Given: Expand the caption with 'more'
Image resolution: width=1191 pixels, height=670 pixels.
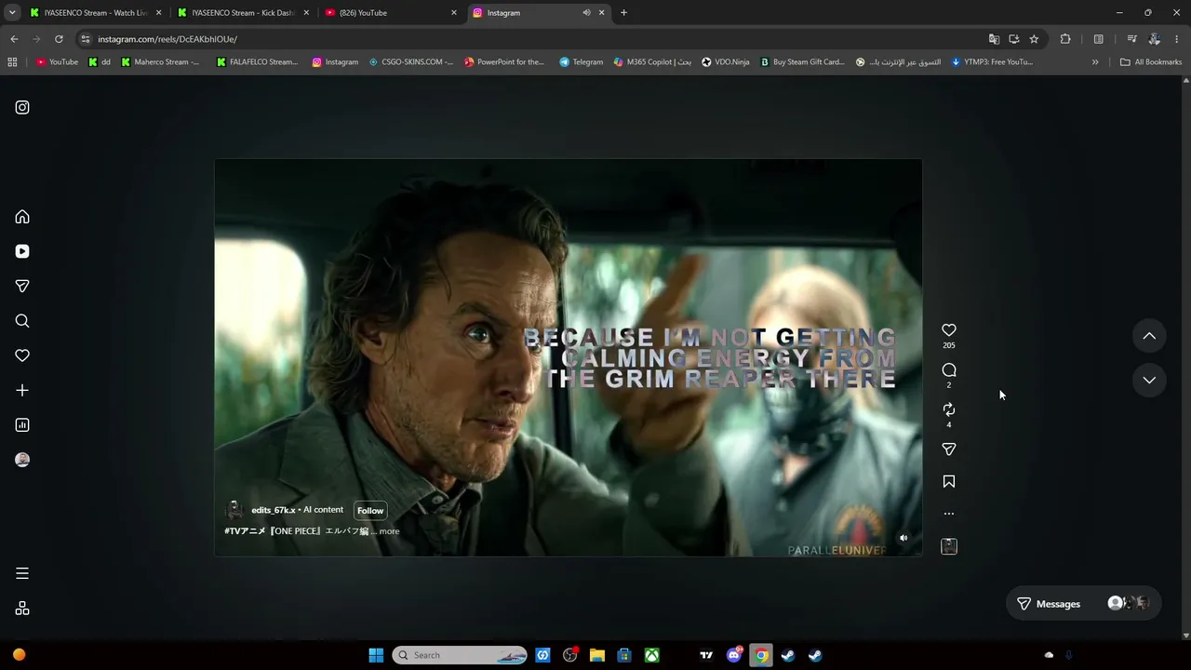Looking at the screenshot, I should click(x=389, y=531).
